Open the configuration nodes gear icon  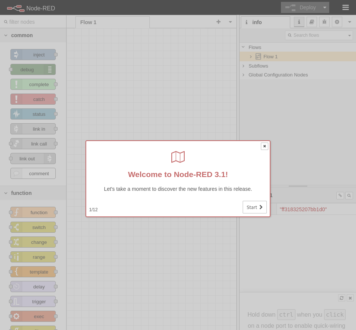(337, 22)
